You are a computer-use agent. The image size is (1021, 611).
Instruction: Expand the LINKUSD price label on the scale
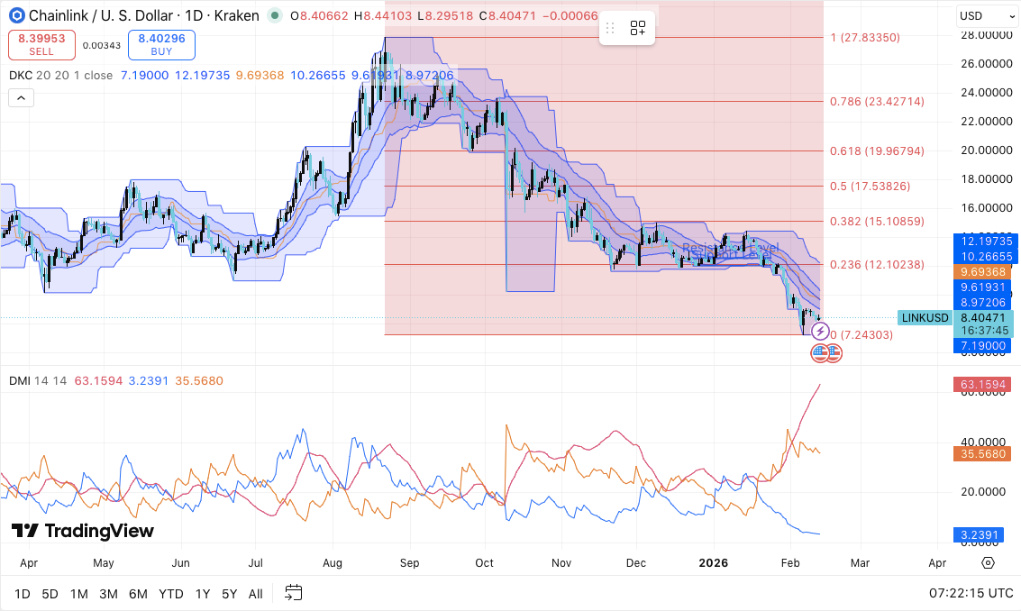pos(924,317)
